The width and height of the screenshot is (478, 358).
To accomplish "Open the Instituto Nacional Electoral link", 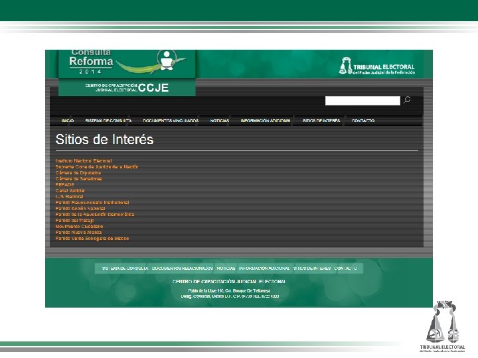I will coord(84,160).
